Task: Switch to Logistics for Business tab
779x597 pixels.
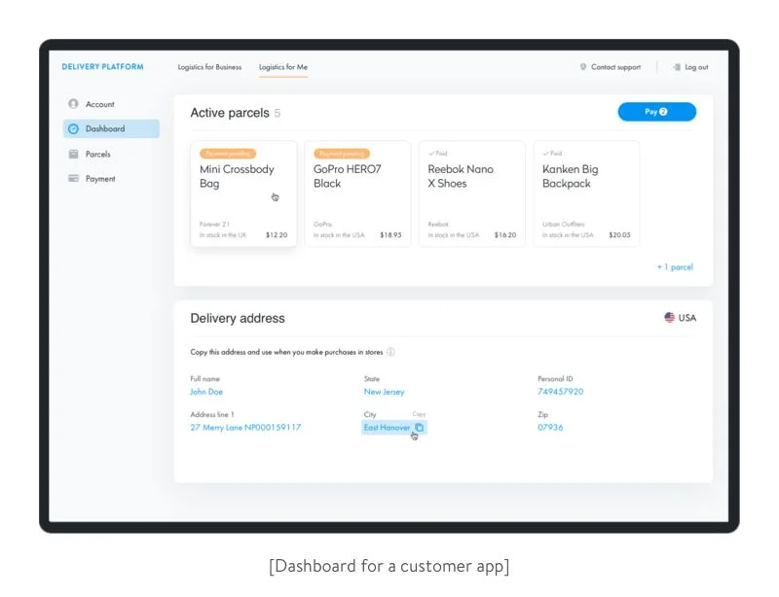Action: point(209,67)
